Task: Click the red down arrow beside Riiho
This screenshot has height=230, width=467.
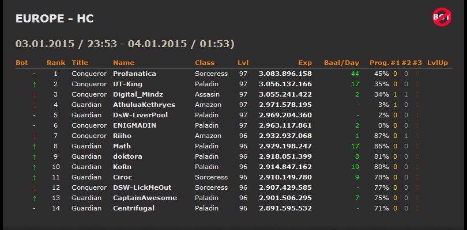Action: click(35, 136)
